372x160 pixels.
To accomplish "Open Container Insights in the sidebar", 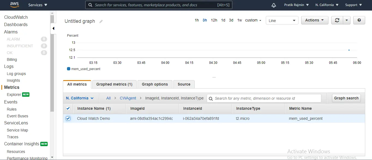I will coord(22,144).
